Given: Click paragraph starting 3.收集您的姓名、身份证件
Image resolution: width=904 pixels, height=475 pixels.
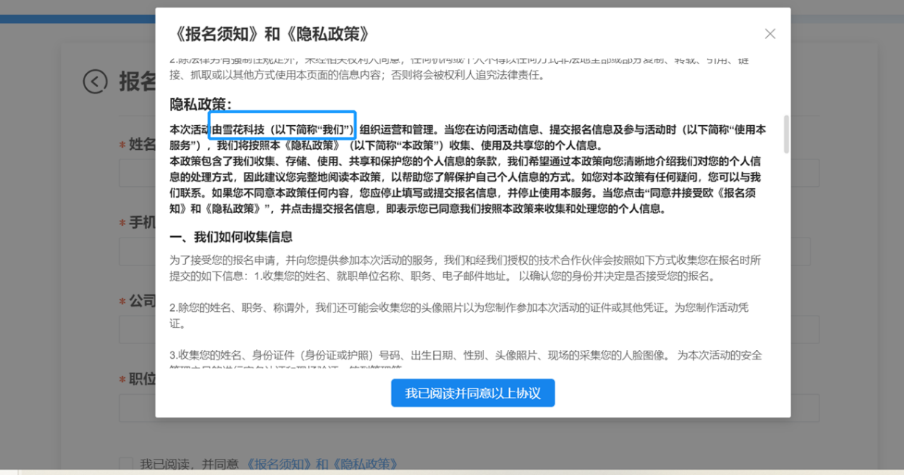Looking at the screenshot, I should click(465, 355).
